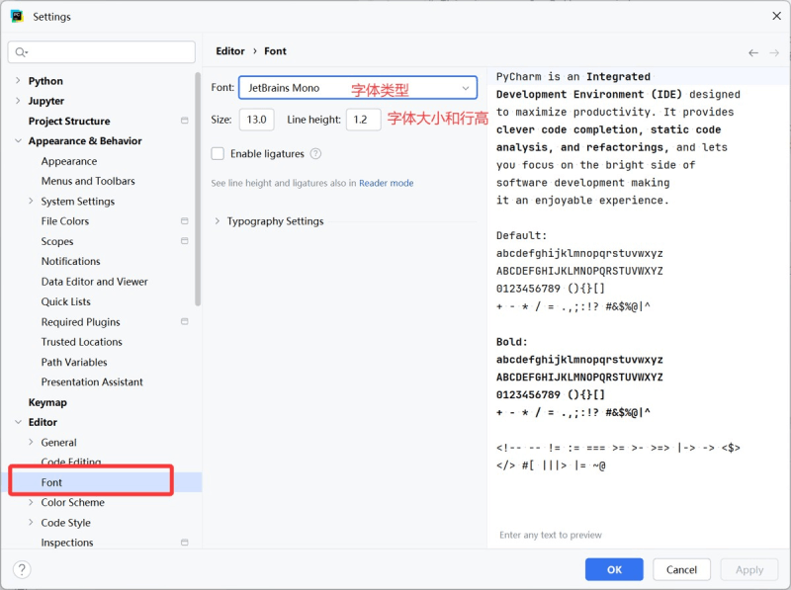Expand the General node under Editor
791x590 pixels.
click(31, 442)
